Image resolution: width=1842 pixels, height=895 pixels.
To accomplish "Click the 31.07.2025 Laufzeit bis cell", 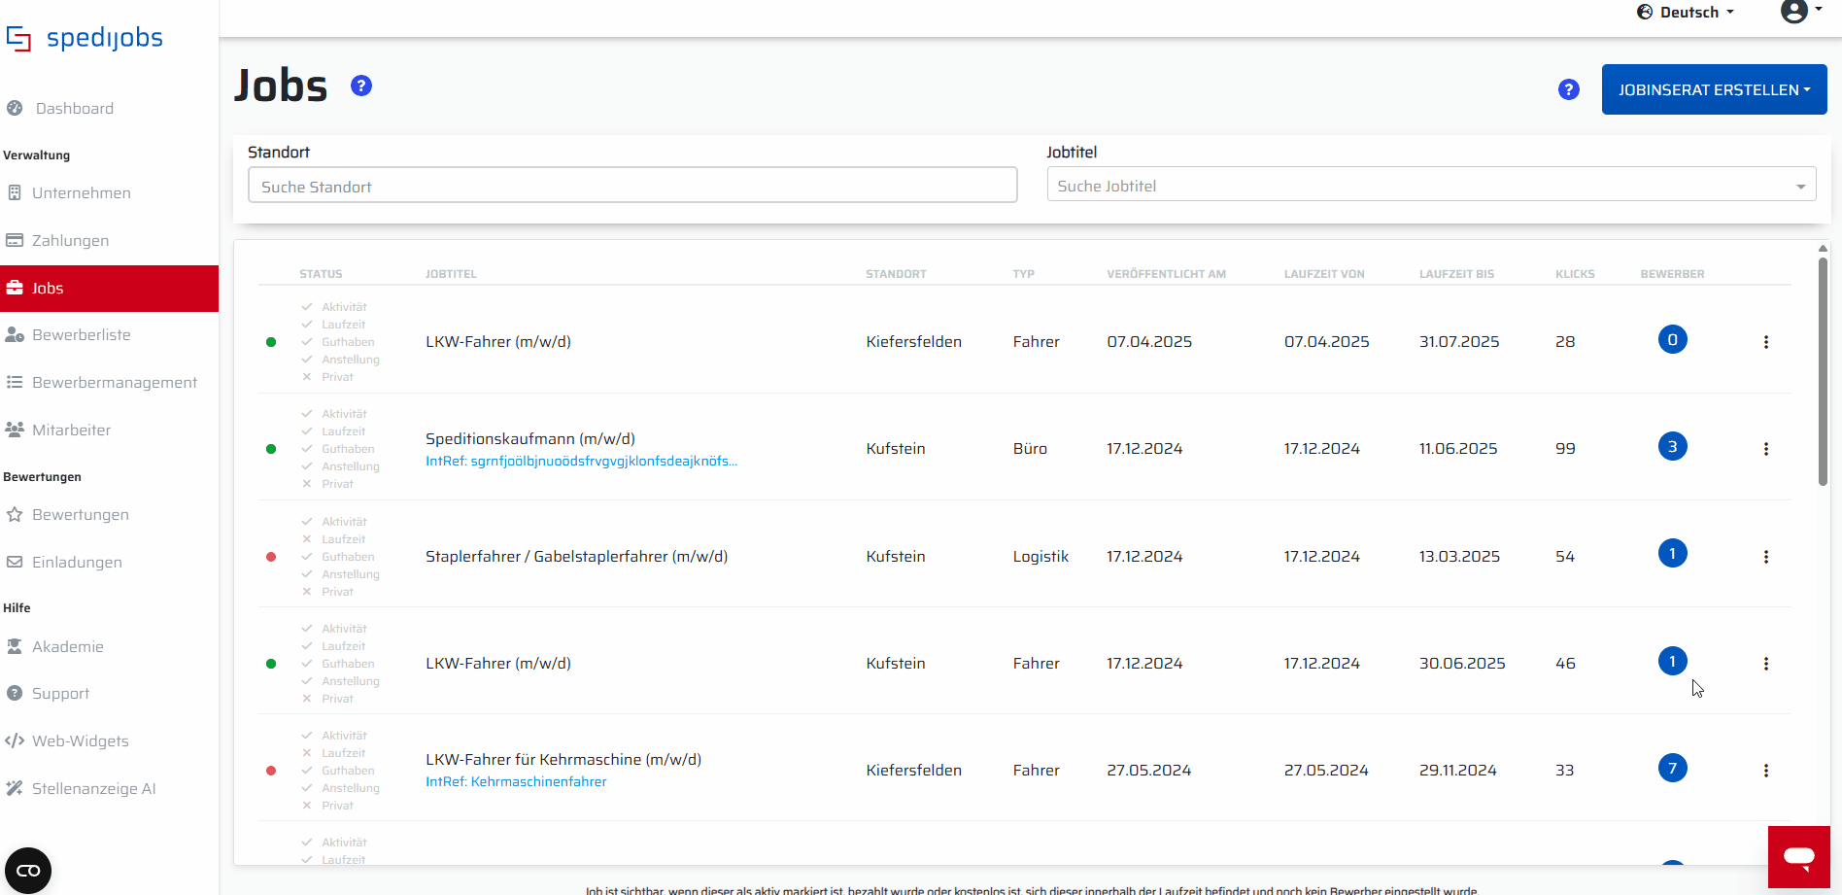I will (x=1459, y=341).
